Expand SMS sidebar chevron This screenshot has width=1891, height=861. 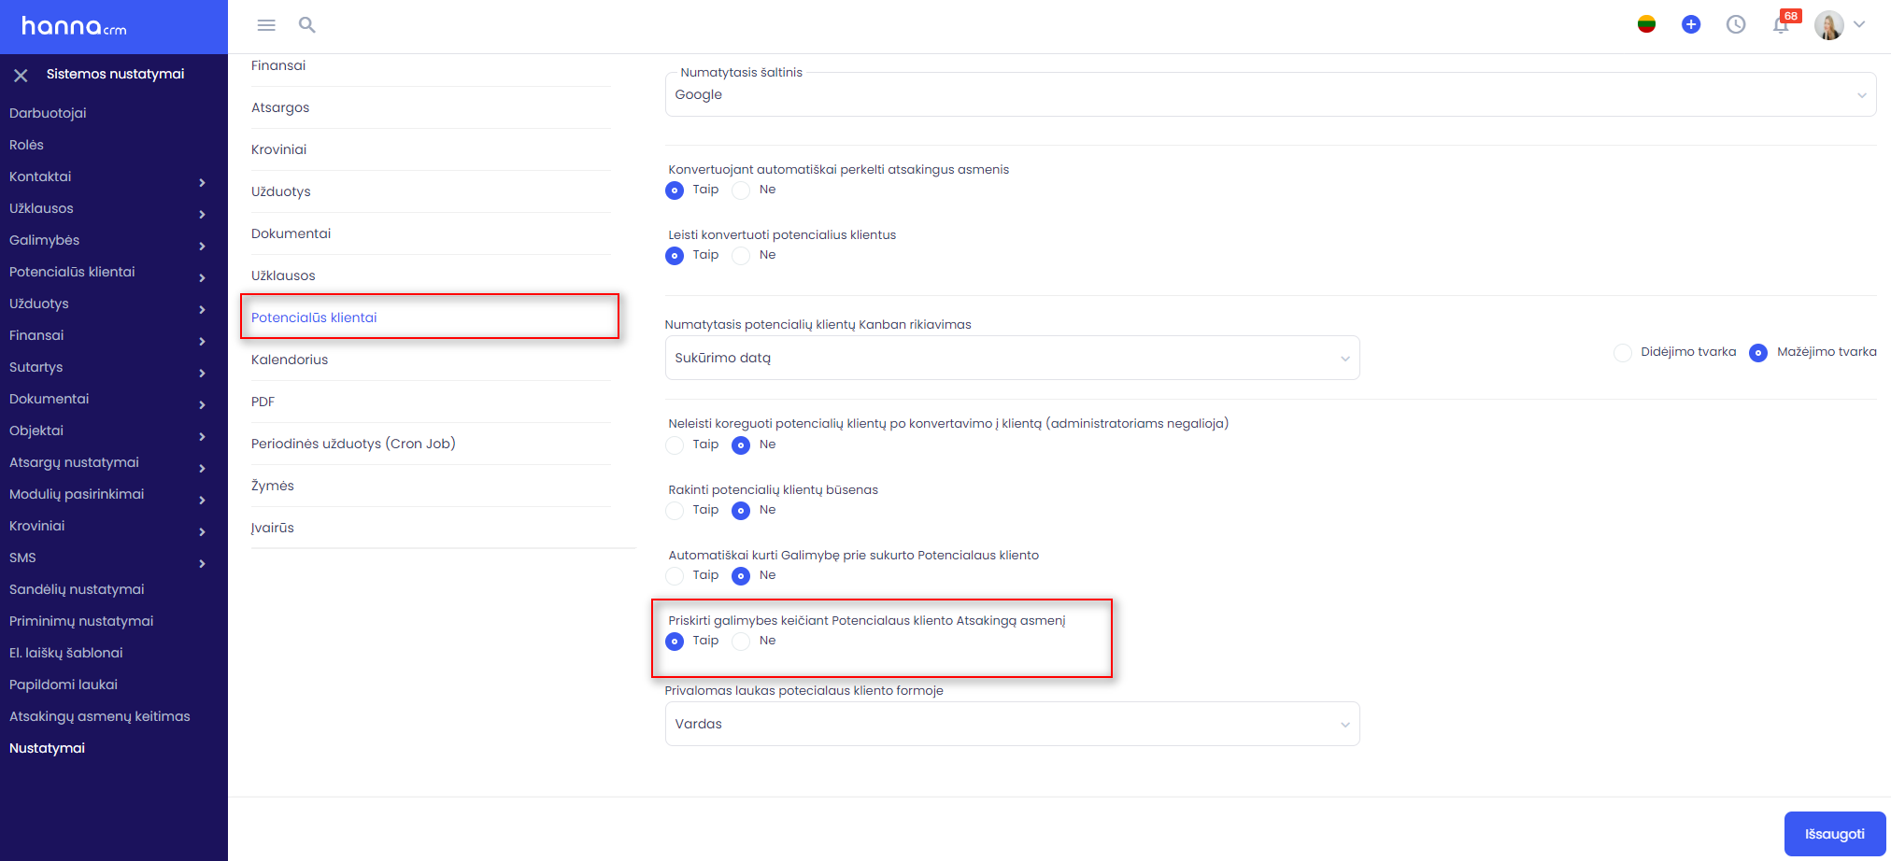point(202,563)
